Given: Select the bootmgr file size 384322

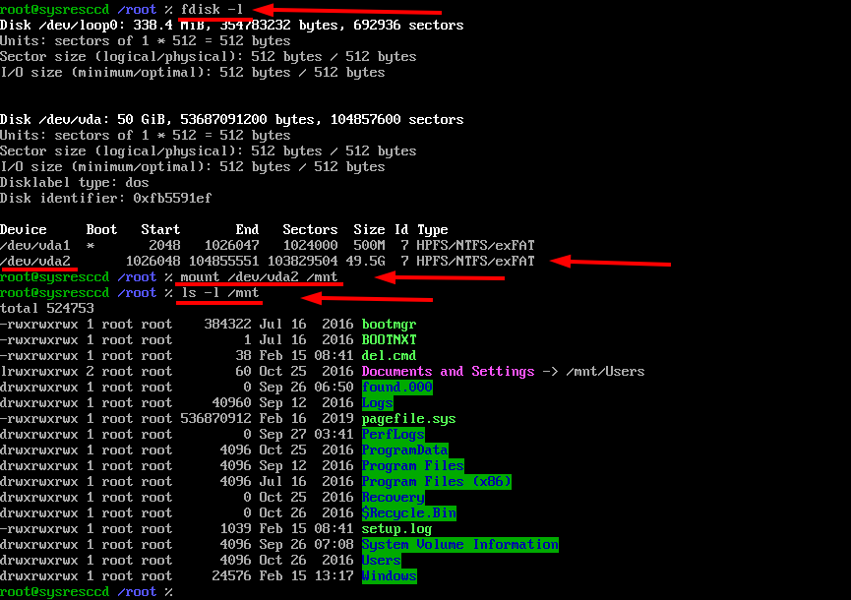Looking at the screenshot, I should coord(227,324).
